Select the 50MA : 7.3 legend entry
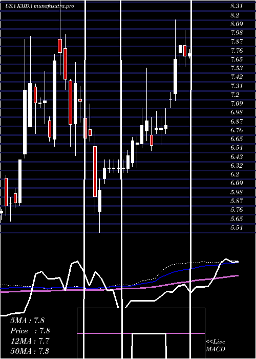 30,351
